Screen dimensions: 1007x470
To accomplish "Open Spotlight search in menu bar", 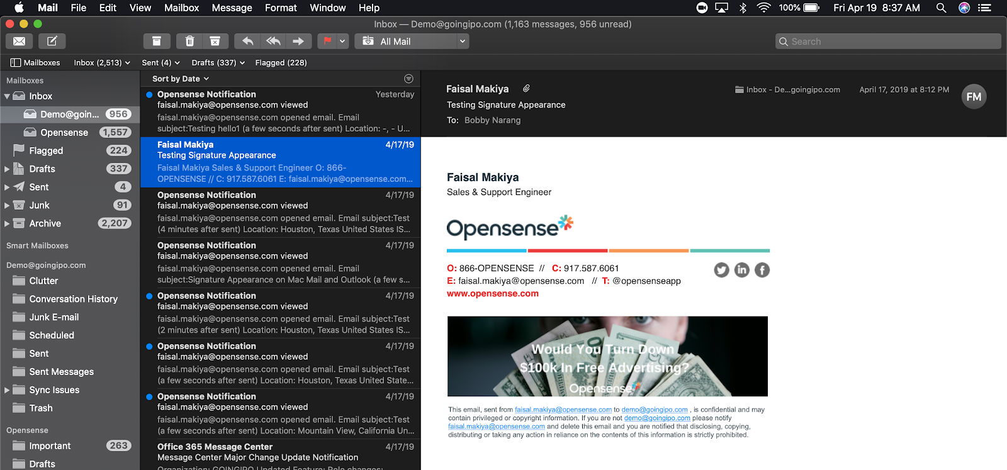I will (x=941, y=8).
